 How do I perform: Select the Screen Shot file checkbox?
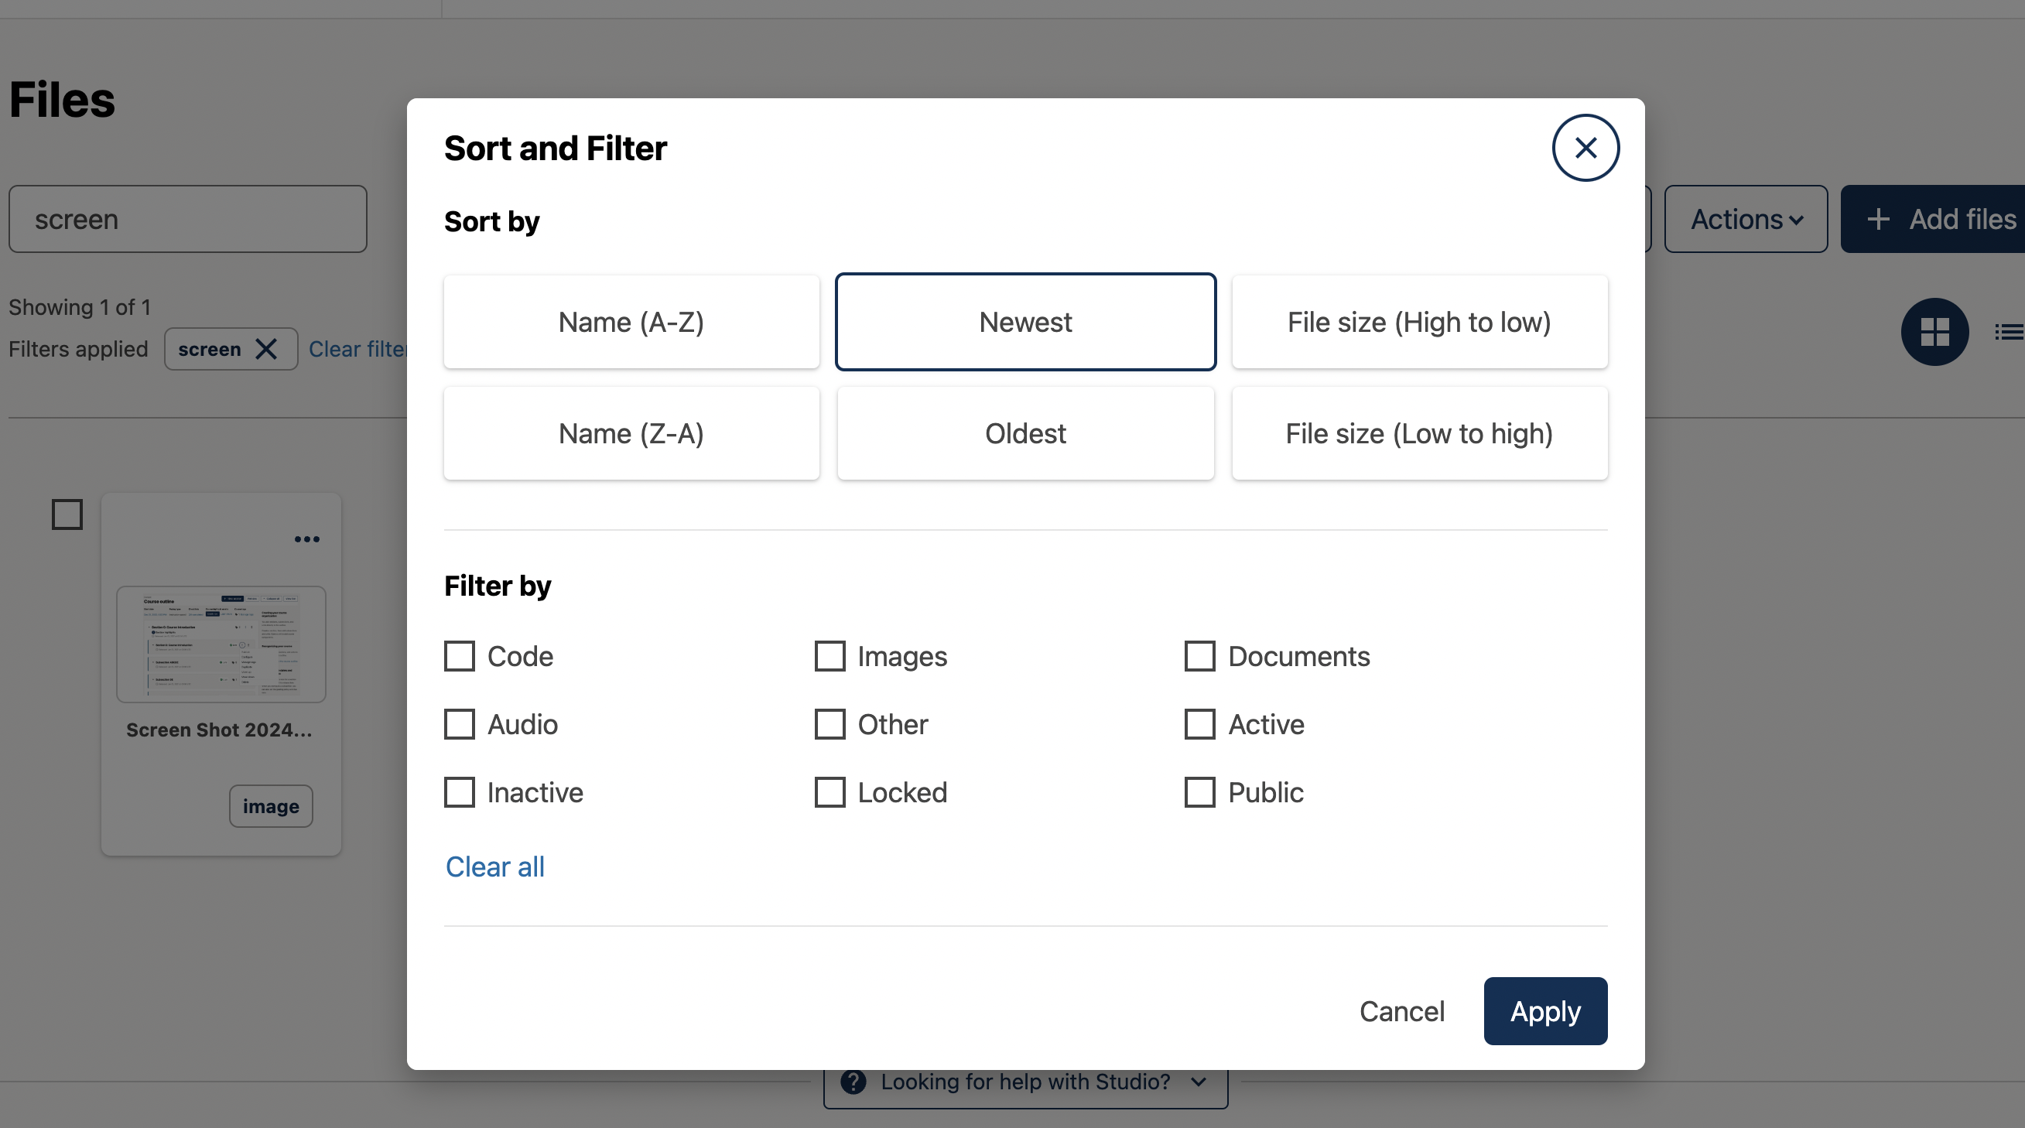[x=67, y=514]
